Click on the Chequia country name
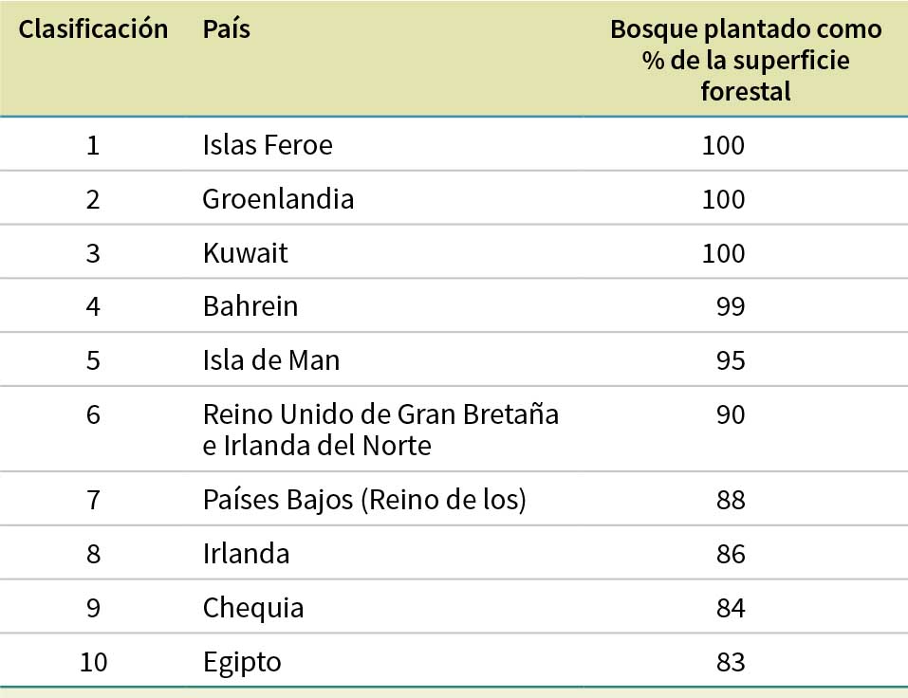This screenshot has height=698, width=908. coord(253,607)
